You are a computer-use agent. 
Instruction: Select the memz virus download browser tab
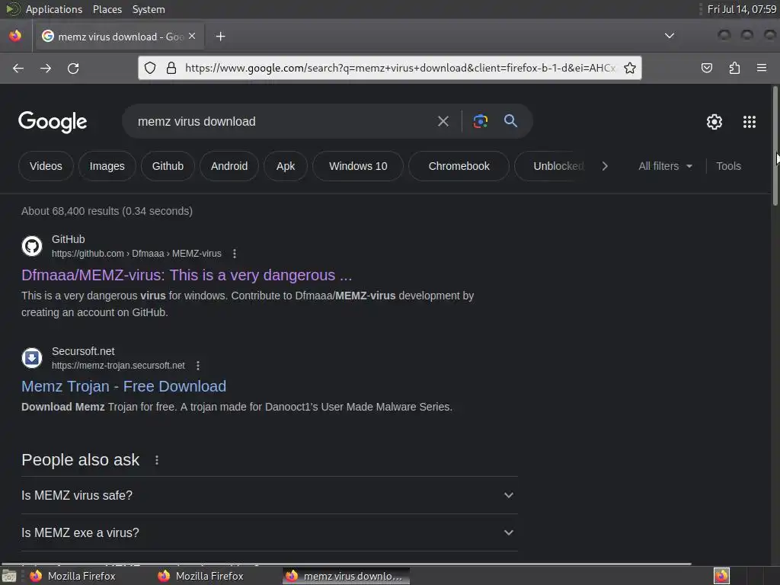click(120, 37)
